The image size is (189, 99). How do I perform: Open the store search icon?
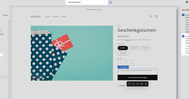click(151, 16)
